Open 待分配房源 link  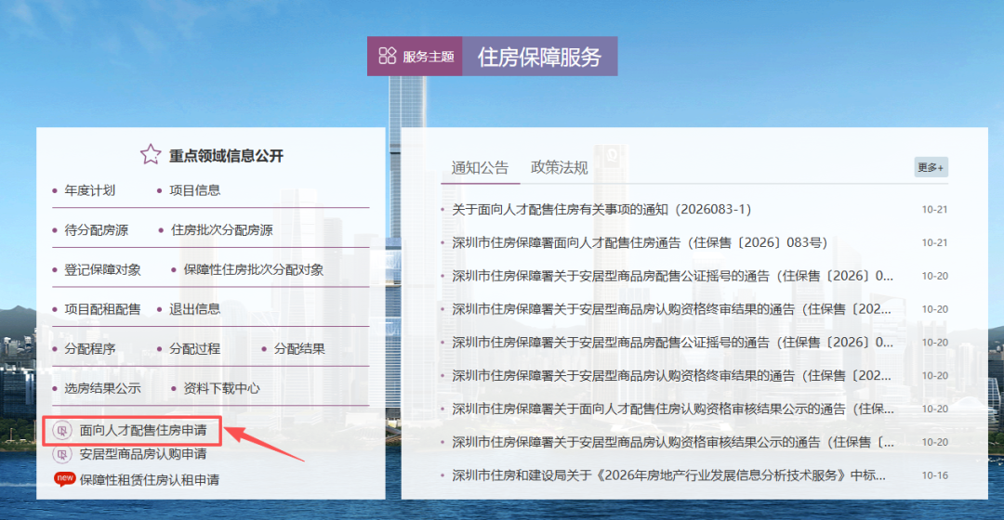(96, 229)
